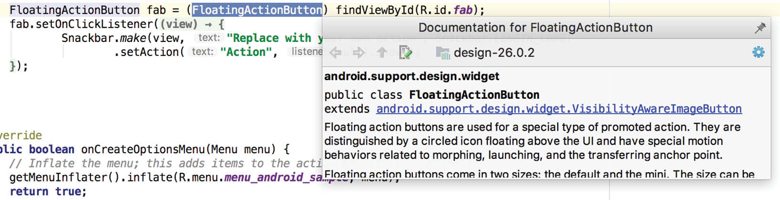Open documentation settings gear
The image size is (780, 200).
point(758,52)
